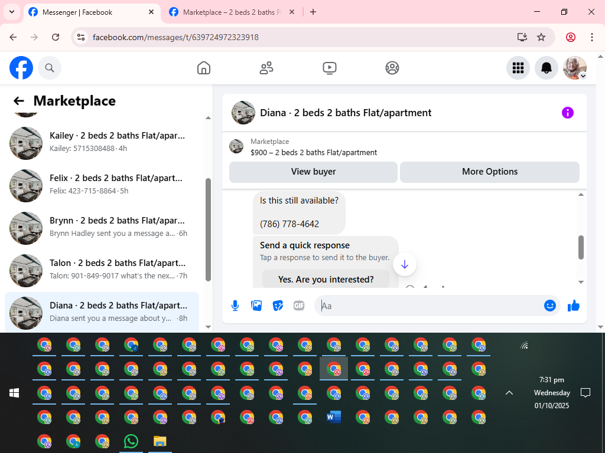The height and width of the screenshot is (453, 605).
Task: Open the account profile picture menu
Action: coord(575,68)
